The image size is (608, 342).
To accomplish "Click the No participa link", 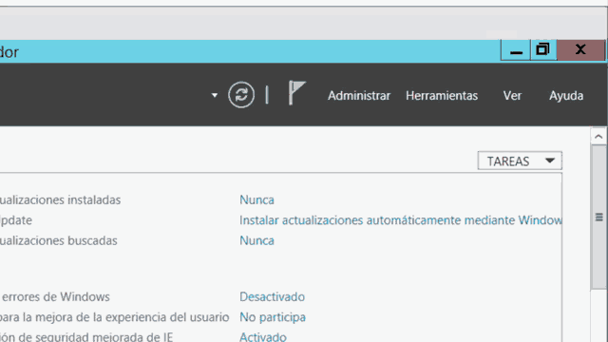I will pyautogui.click(x=273, y=316).
